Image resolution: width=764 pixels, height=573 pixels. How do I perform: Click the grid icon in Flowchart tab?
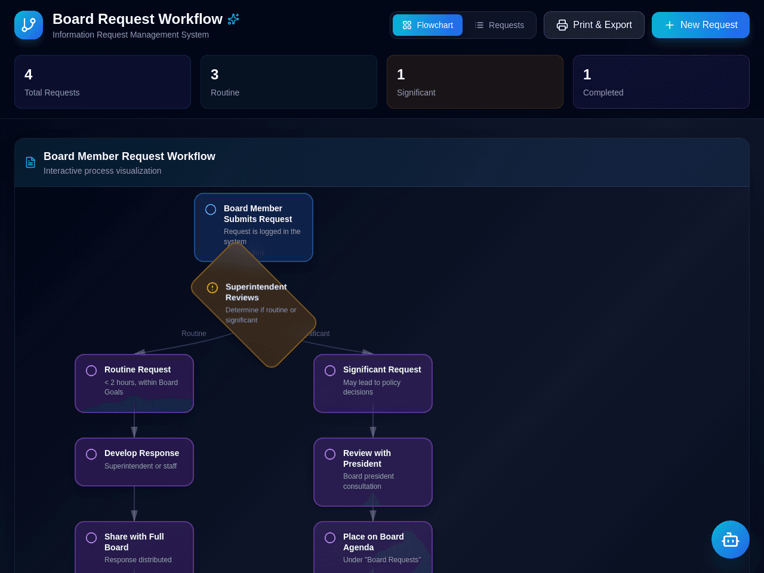point(407,25)
